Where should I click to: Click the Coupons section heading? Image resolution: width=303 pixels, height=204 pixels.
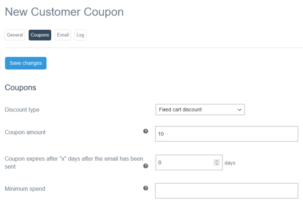click(x=20, y=87)
